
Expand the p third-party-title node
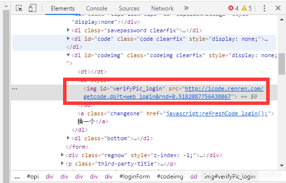click(62, 163)
